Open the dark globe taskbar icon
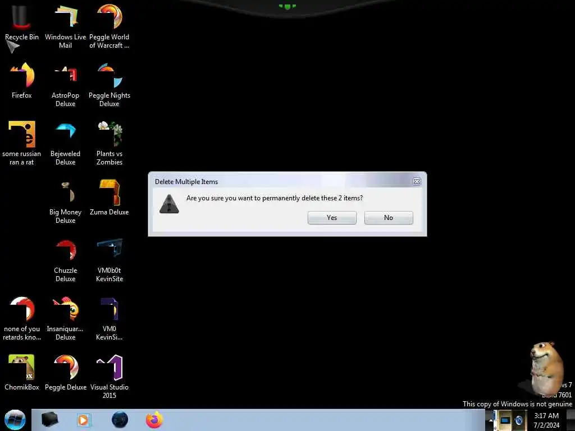The width and height of the screenshot is (575, 431). pos(120,420)
